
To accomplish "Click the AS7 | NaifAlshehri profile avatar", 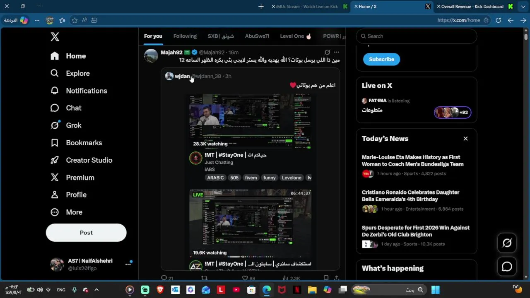I will pyautogui.click(x=57, y=264).
